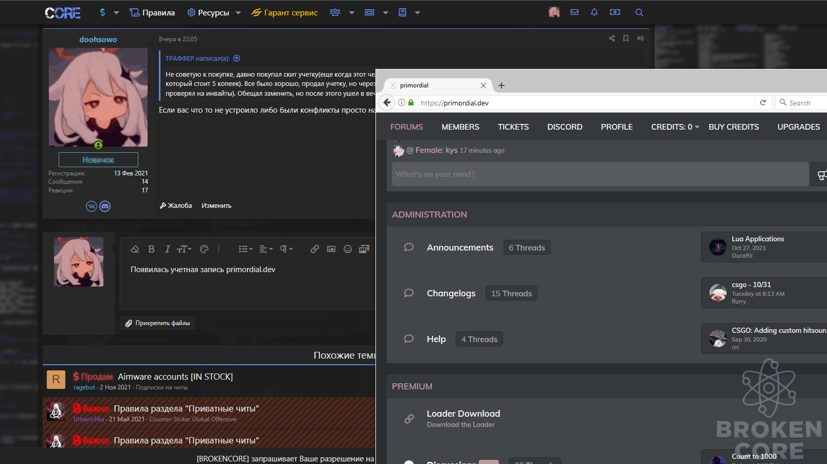The image size is (827, 464).
Task: Expand the ТРАФФЕР quote arrow icon
Action: pyautogui.click(x=237, y=59)
